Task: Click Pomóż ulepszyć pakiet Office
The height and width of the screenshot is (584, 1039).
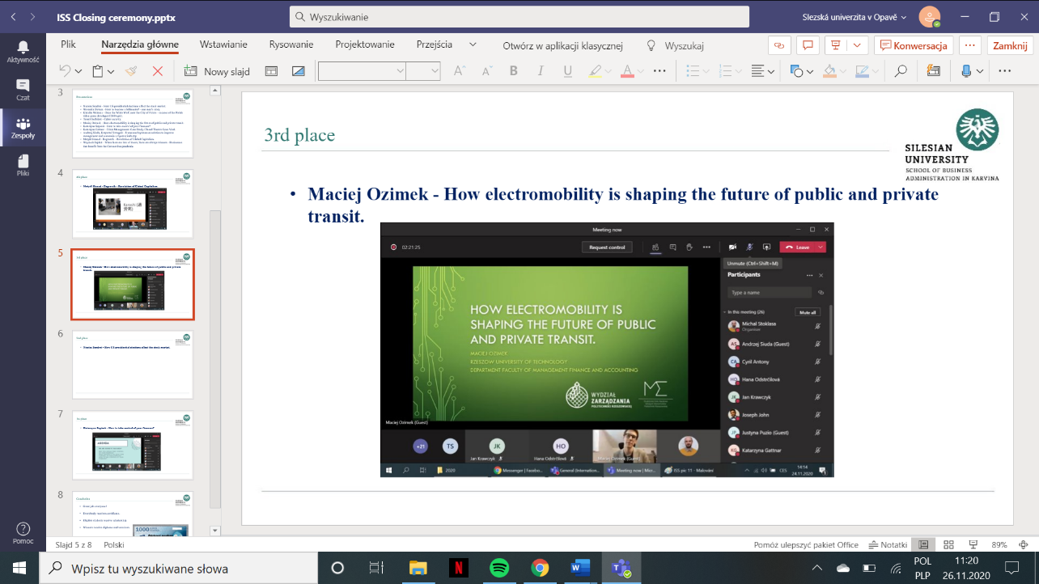Action: (x=806, y=545)
